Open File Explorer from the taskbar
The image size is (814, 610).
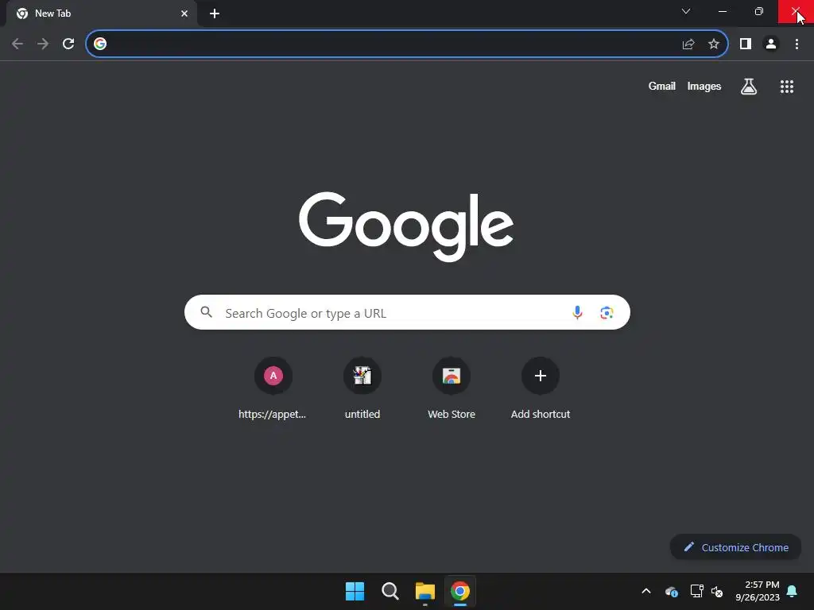[425, 591]
